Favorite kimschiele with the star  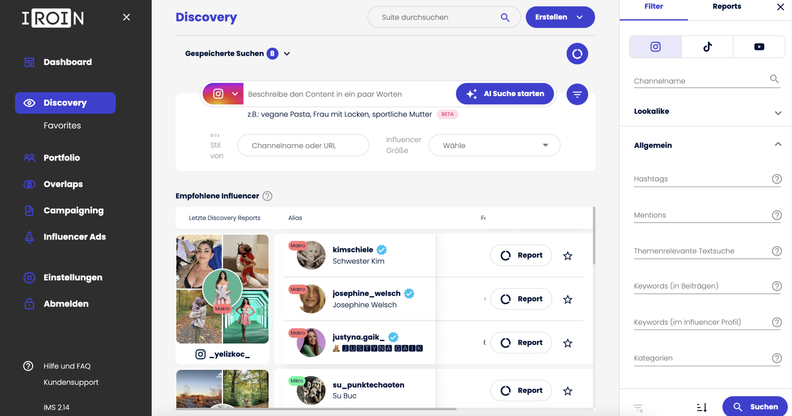click(567, 256)
